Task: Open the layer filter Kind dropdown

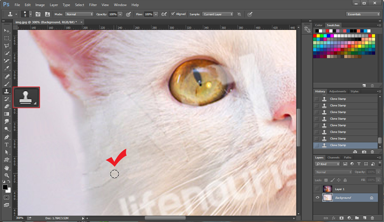Action: coord(327,164)
